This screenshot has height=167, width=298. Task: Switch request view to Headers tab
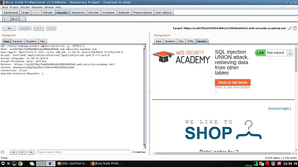tap(31, 41)
